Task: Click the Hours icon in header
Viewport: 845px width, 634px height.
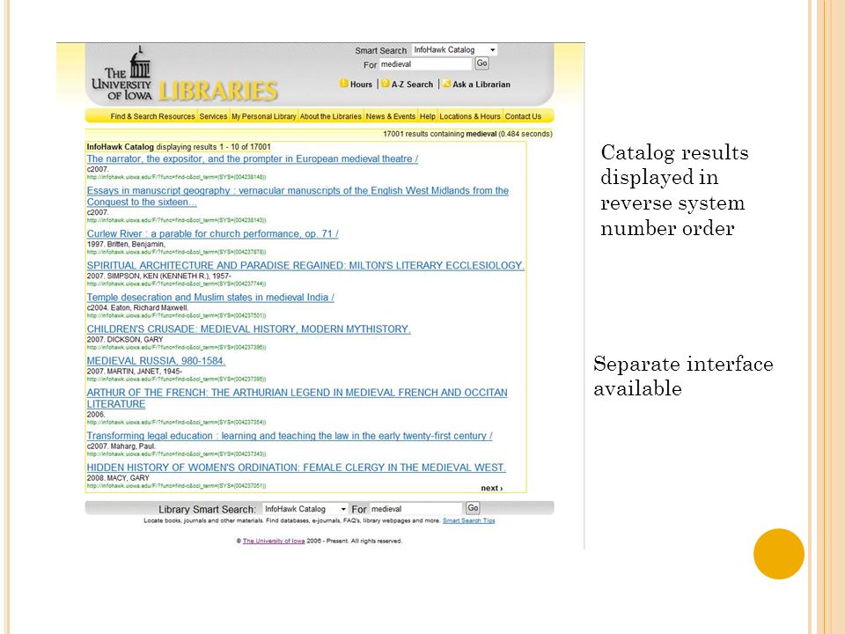Action: tap(344, 84)
